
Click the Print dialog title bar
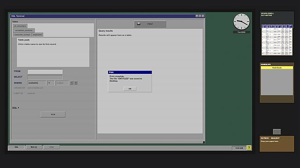click(x=130, y=72)
